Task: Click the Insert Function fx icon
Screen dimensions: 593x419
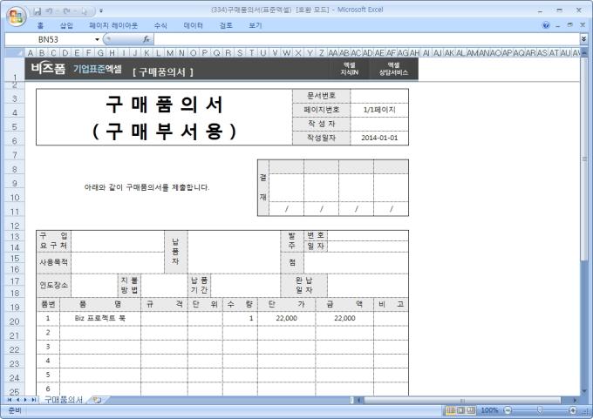Action: 147,39
